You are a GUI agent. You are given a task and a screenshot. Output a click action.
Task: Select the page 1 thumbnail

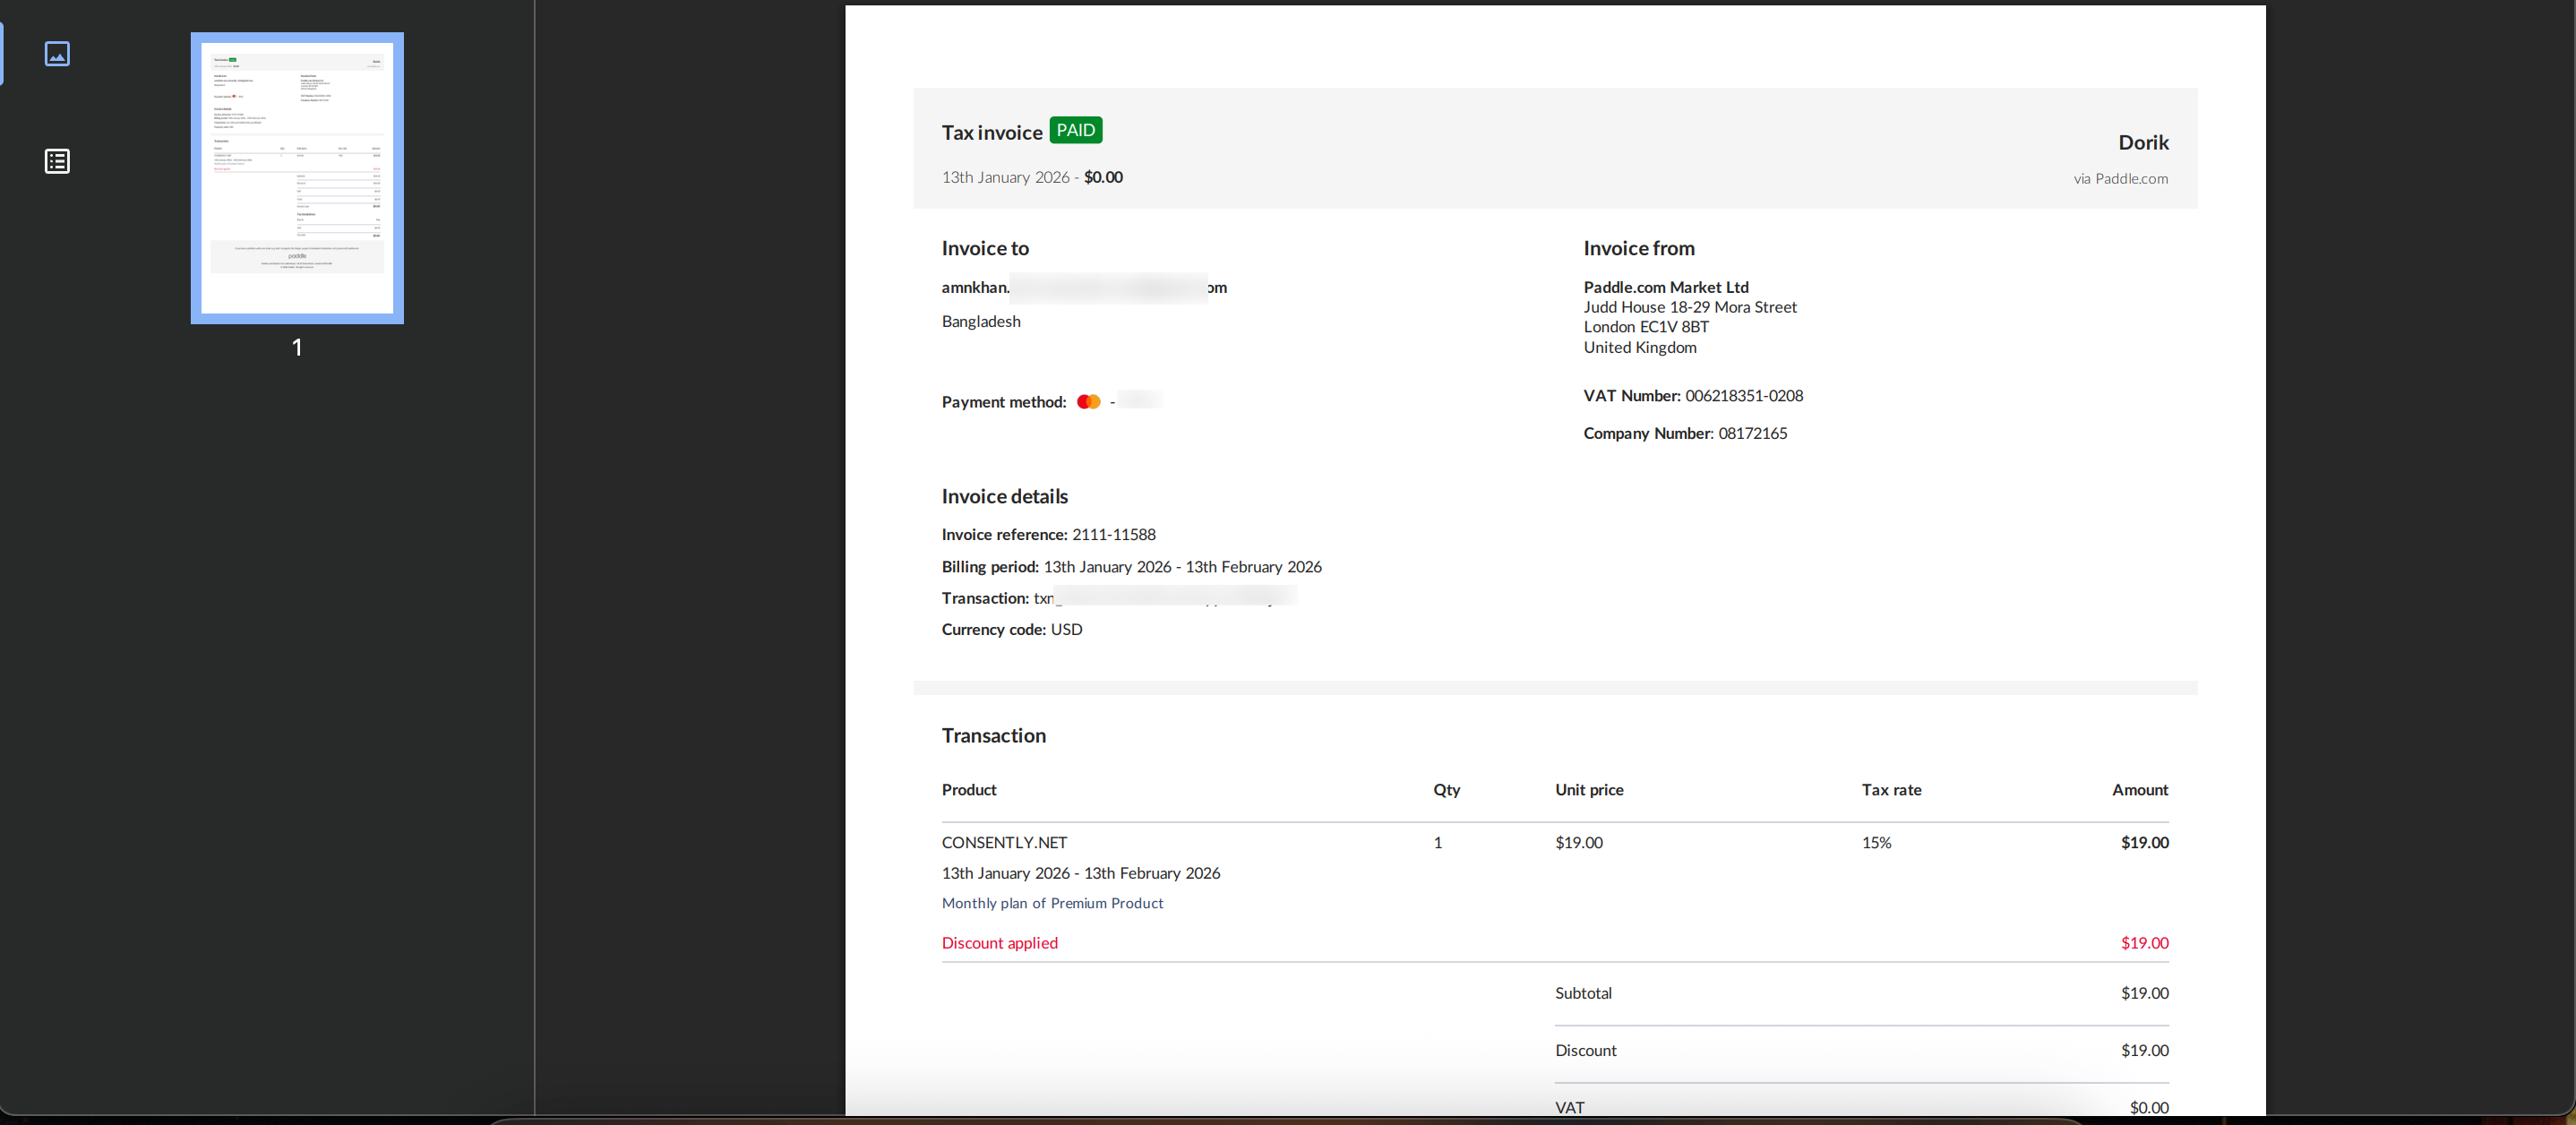297,178
